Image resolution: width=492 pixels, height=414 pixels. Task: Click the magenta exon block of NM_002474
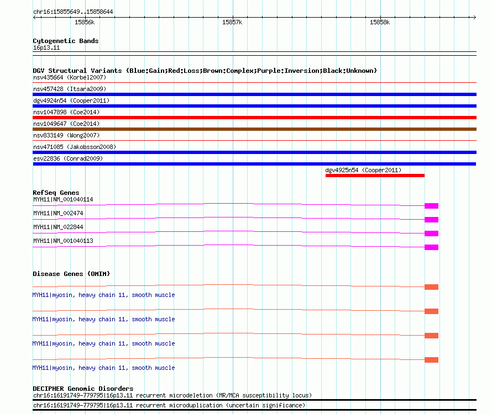pyautogui.click(x=431, y=220)
